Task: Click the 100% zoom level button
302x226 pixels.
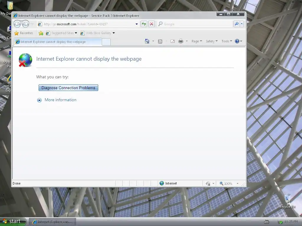Action: 226,184
